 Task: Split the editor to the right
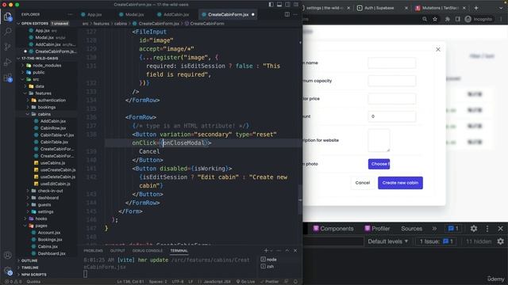(287, 14)
